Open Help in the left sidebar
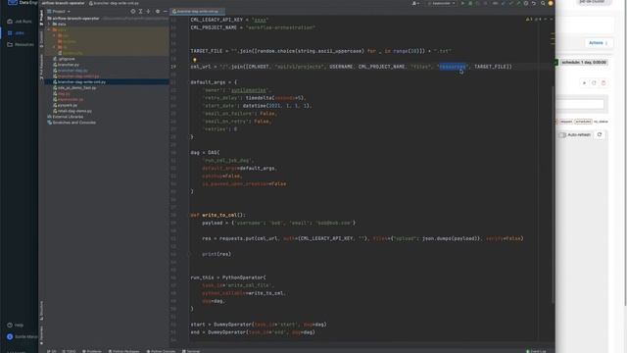Screen dimensions: 627x353 pyautogui.click(x=16, y=325)
